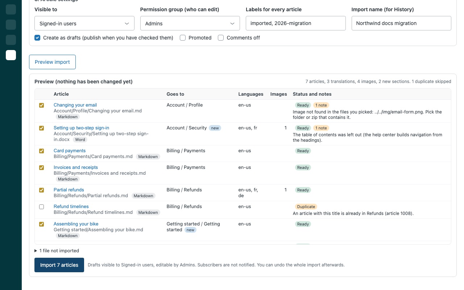Start import with Import 7 articles button
This screenshot has width=464, height=290.
pyautogui.click(x=59, y=265)
